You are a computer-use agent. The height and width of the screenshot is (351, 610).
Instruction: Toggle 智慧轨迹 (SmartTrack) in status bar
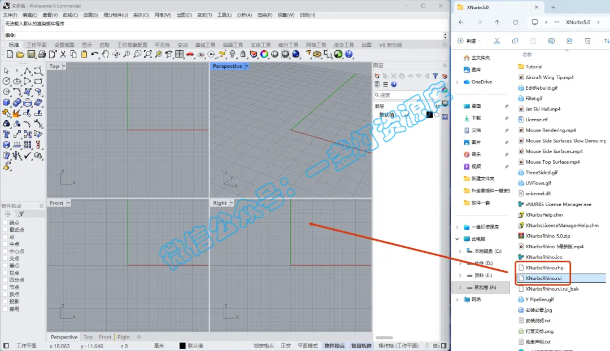click(x=361, y=345)
